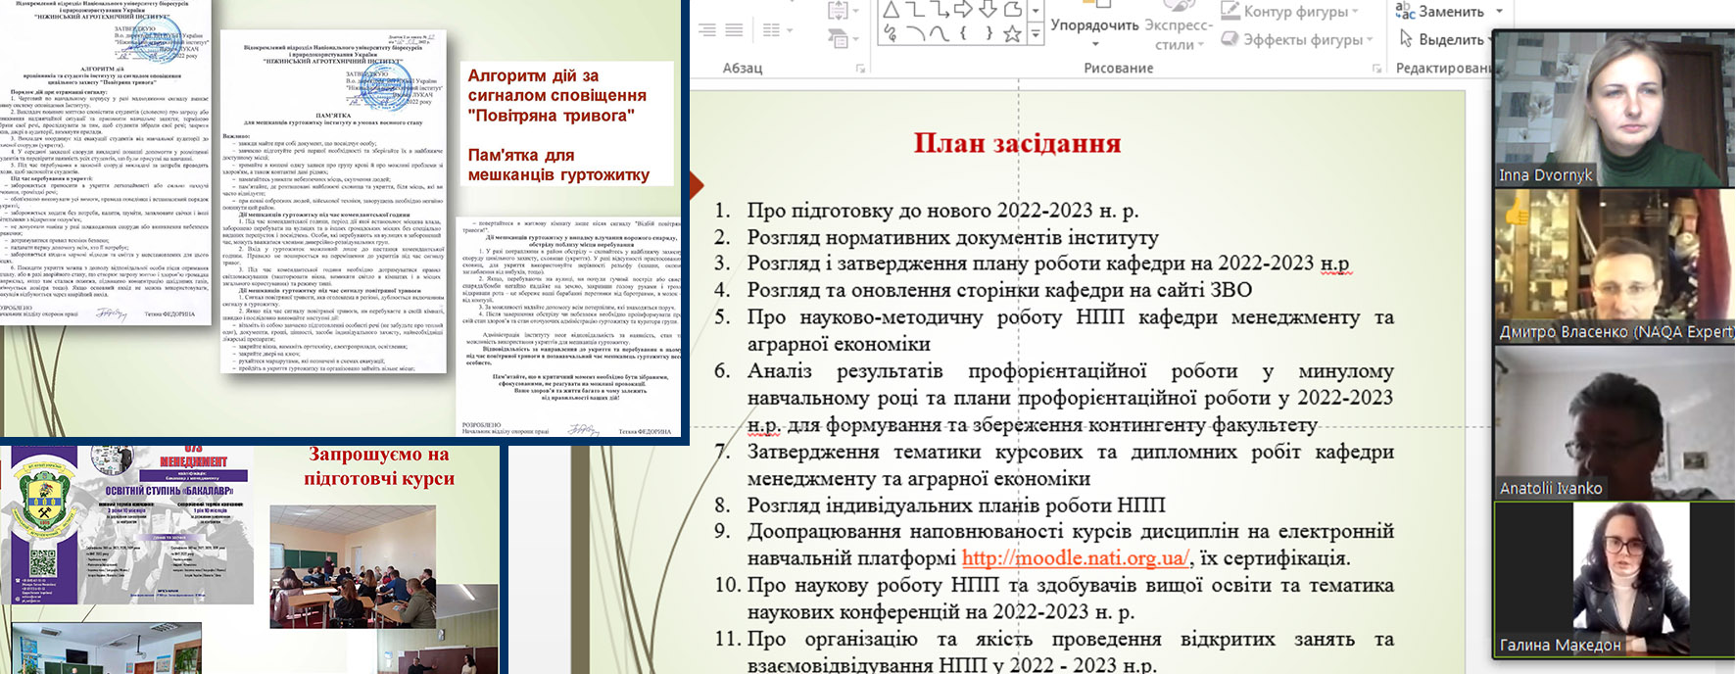
Task: Open the Абзац dialog launcher
Action: click(x=860, y=69)
